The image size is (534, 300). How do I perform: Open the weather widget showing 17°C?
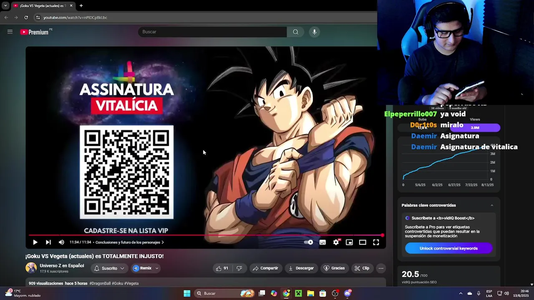point(22,293)
